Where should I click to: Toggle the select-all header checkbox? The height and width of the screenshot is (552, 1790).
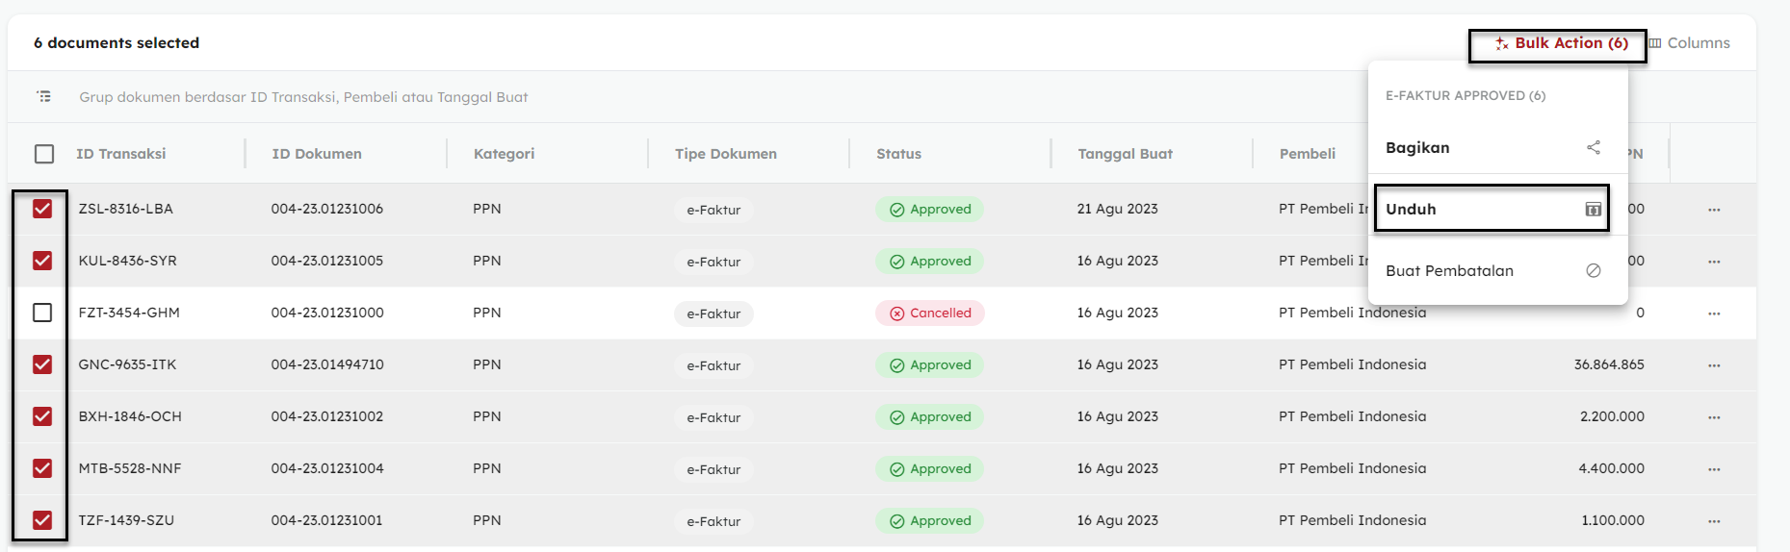[x=44, y=154]
